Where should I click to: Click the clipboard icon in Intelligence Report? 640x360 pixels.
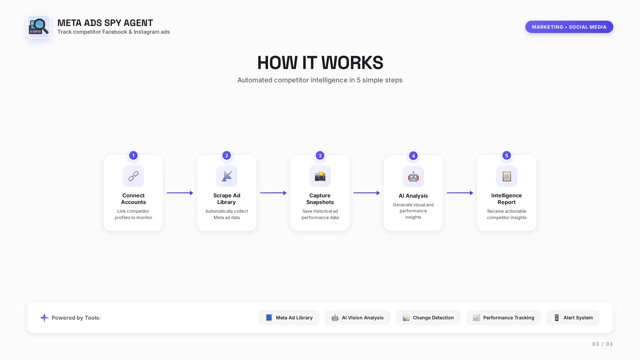click(507, 176)
